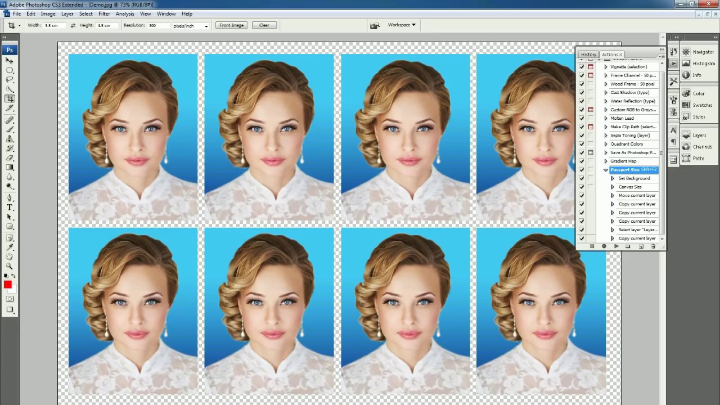Play the selected action in Actions panel

[x=616, y=246]
